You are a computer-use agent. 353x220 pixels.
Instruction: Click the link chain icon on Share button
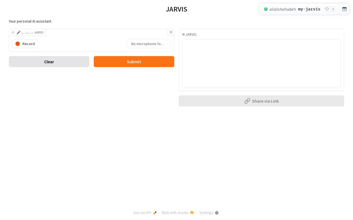[247, 101]
